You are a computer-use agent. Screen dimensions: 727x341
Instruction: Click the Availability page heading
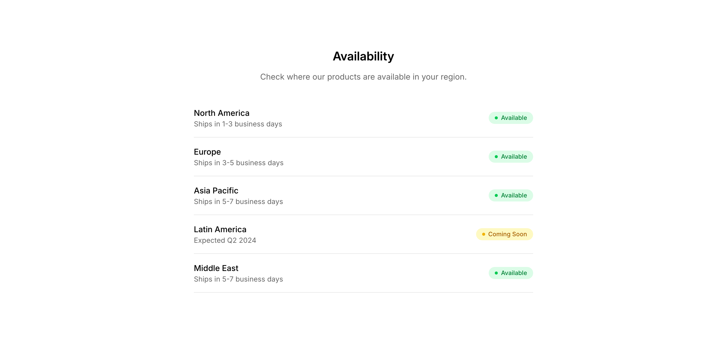tap(363, 56)
